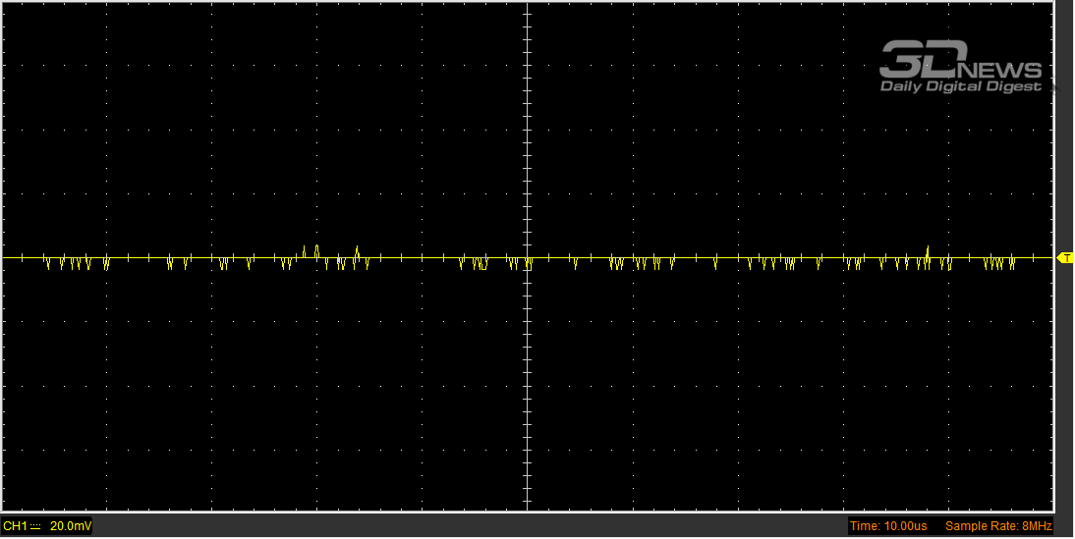Select the CH1 20.0mV channel indicator
This screenshot has height=539, width=1075.
(x=46, y=526)
